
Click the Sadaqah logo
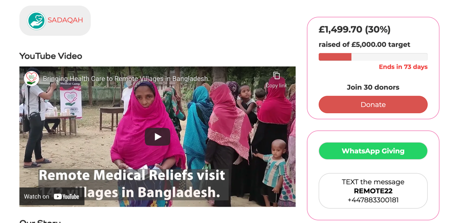coord(55,21)
